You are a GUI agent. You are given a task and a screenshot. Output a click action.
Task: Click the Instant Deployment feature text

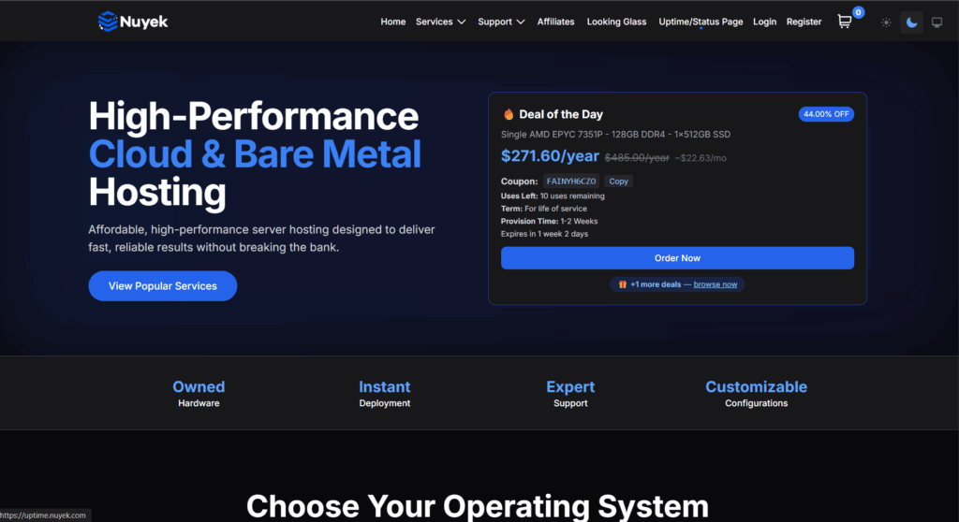point(384,394)
